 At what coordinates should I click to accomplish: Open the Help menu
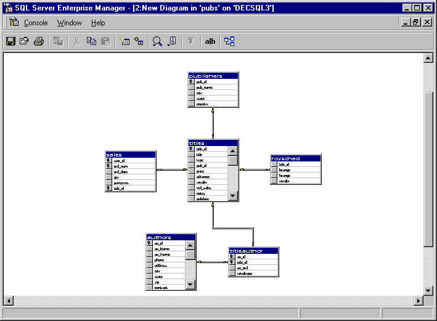point(98,23)
